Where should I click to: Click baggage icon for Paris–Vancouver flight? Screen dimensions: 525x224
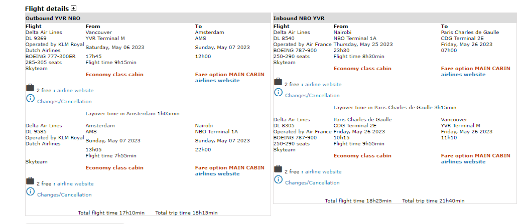(x=278, y=169)
